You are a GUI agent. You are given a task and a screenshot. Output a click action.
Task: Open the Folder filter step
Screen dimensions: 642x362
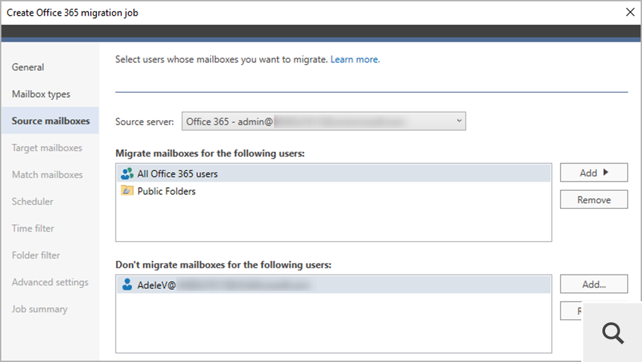pos(36,255)
